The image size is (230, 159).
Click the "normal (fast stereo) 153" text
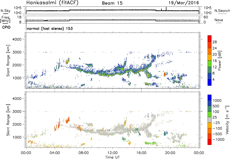pyautogui.click(x=50, y=28)
